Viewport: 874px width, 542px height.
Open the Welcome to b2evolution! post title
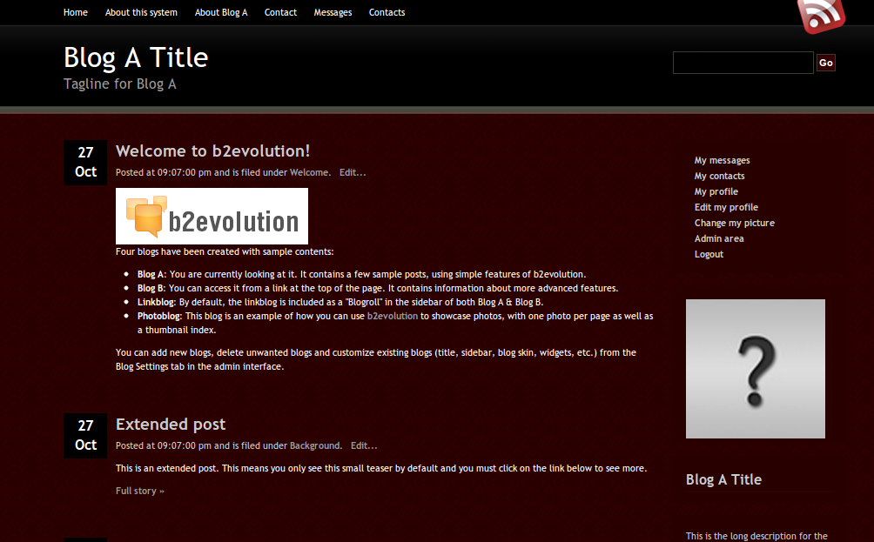coord(213,151)
